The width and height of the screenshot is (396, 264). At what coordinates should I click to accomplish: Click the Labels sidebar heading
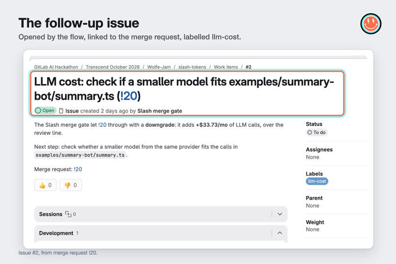[314, 174]
